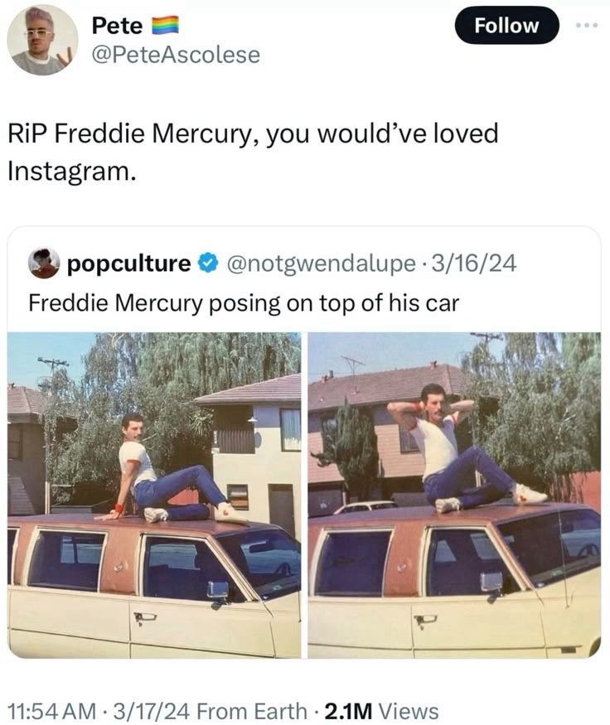Click the blue verified badge on popculture
The image size is (610, 725).
point(208,263)
